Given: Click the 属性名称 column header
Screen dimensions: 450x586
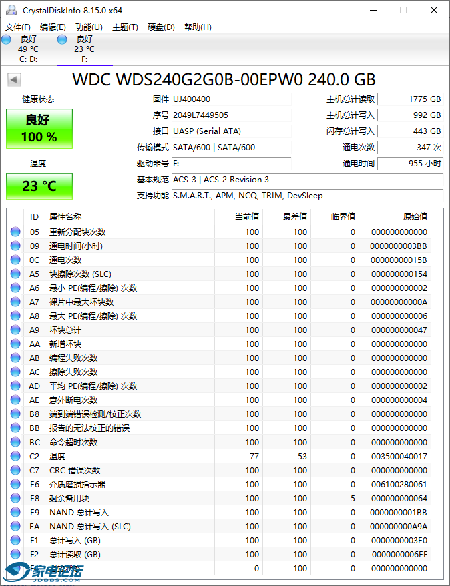Looking at the screenshot, I should click(x=130, y=217).
